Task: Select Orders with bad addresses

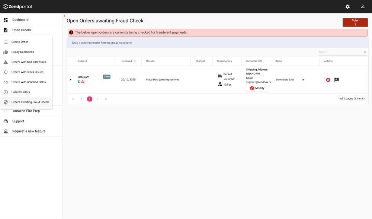Action: coord(29,62)
